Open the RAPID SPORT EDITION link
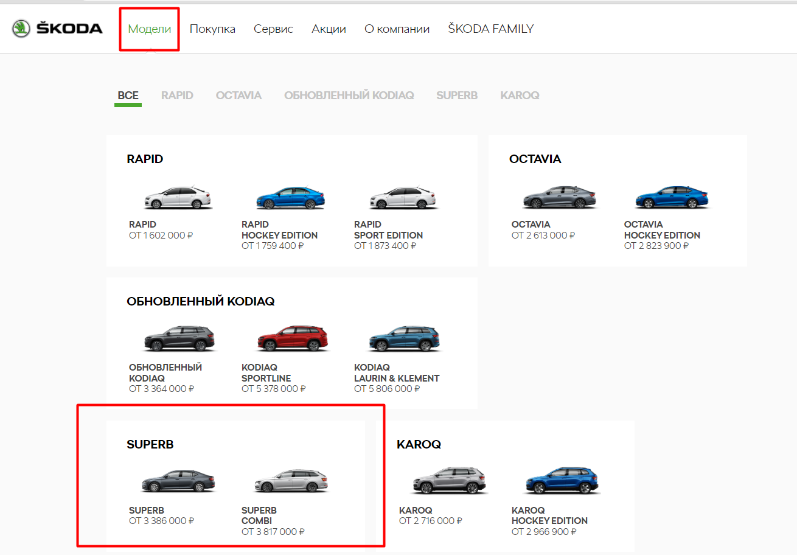Viewport: 797px width, 555px height. click(x=388, y=230)
